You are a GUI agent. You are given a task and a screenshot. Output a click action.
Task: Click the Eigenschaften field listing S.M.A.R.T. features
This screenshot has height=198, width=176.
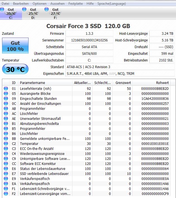(x=120, y=74)
